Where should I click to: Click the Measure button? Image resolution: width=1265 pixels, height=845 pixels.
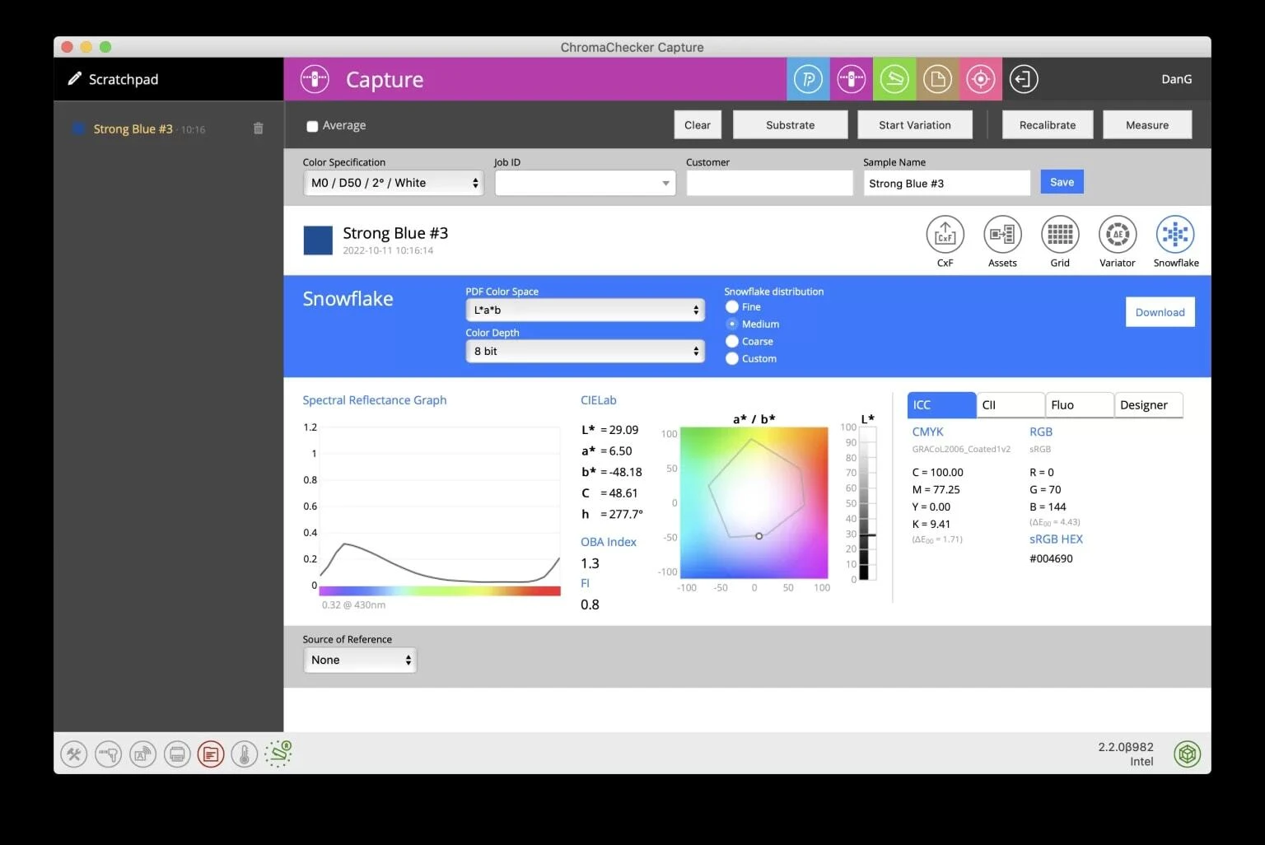[1147, 125]
